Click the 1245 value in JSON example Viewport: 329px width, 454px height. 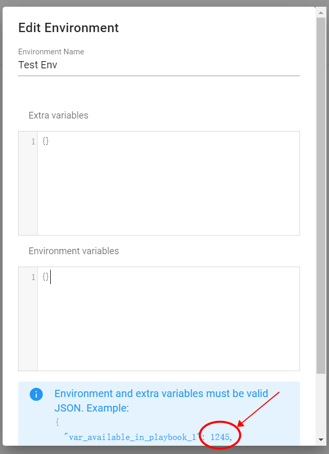[x=220, y=437]
